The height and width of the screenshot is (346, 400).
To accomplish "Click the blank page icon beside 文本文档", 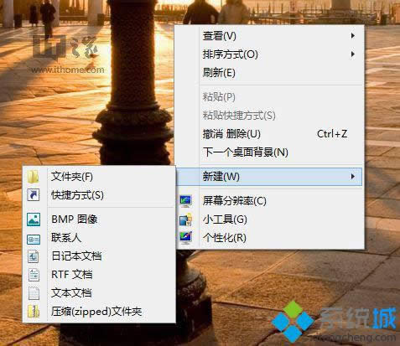I will click(x=34, y=293).
